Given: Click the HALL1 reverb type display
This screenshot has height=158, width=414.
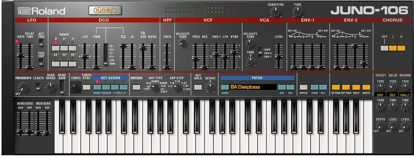Looking at the screenshot, I should coord(405,95).
